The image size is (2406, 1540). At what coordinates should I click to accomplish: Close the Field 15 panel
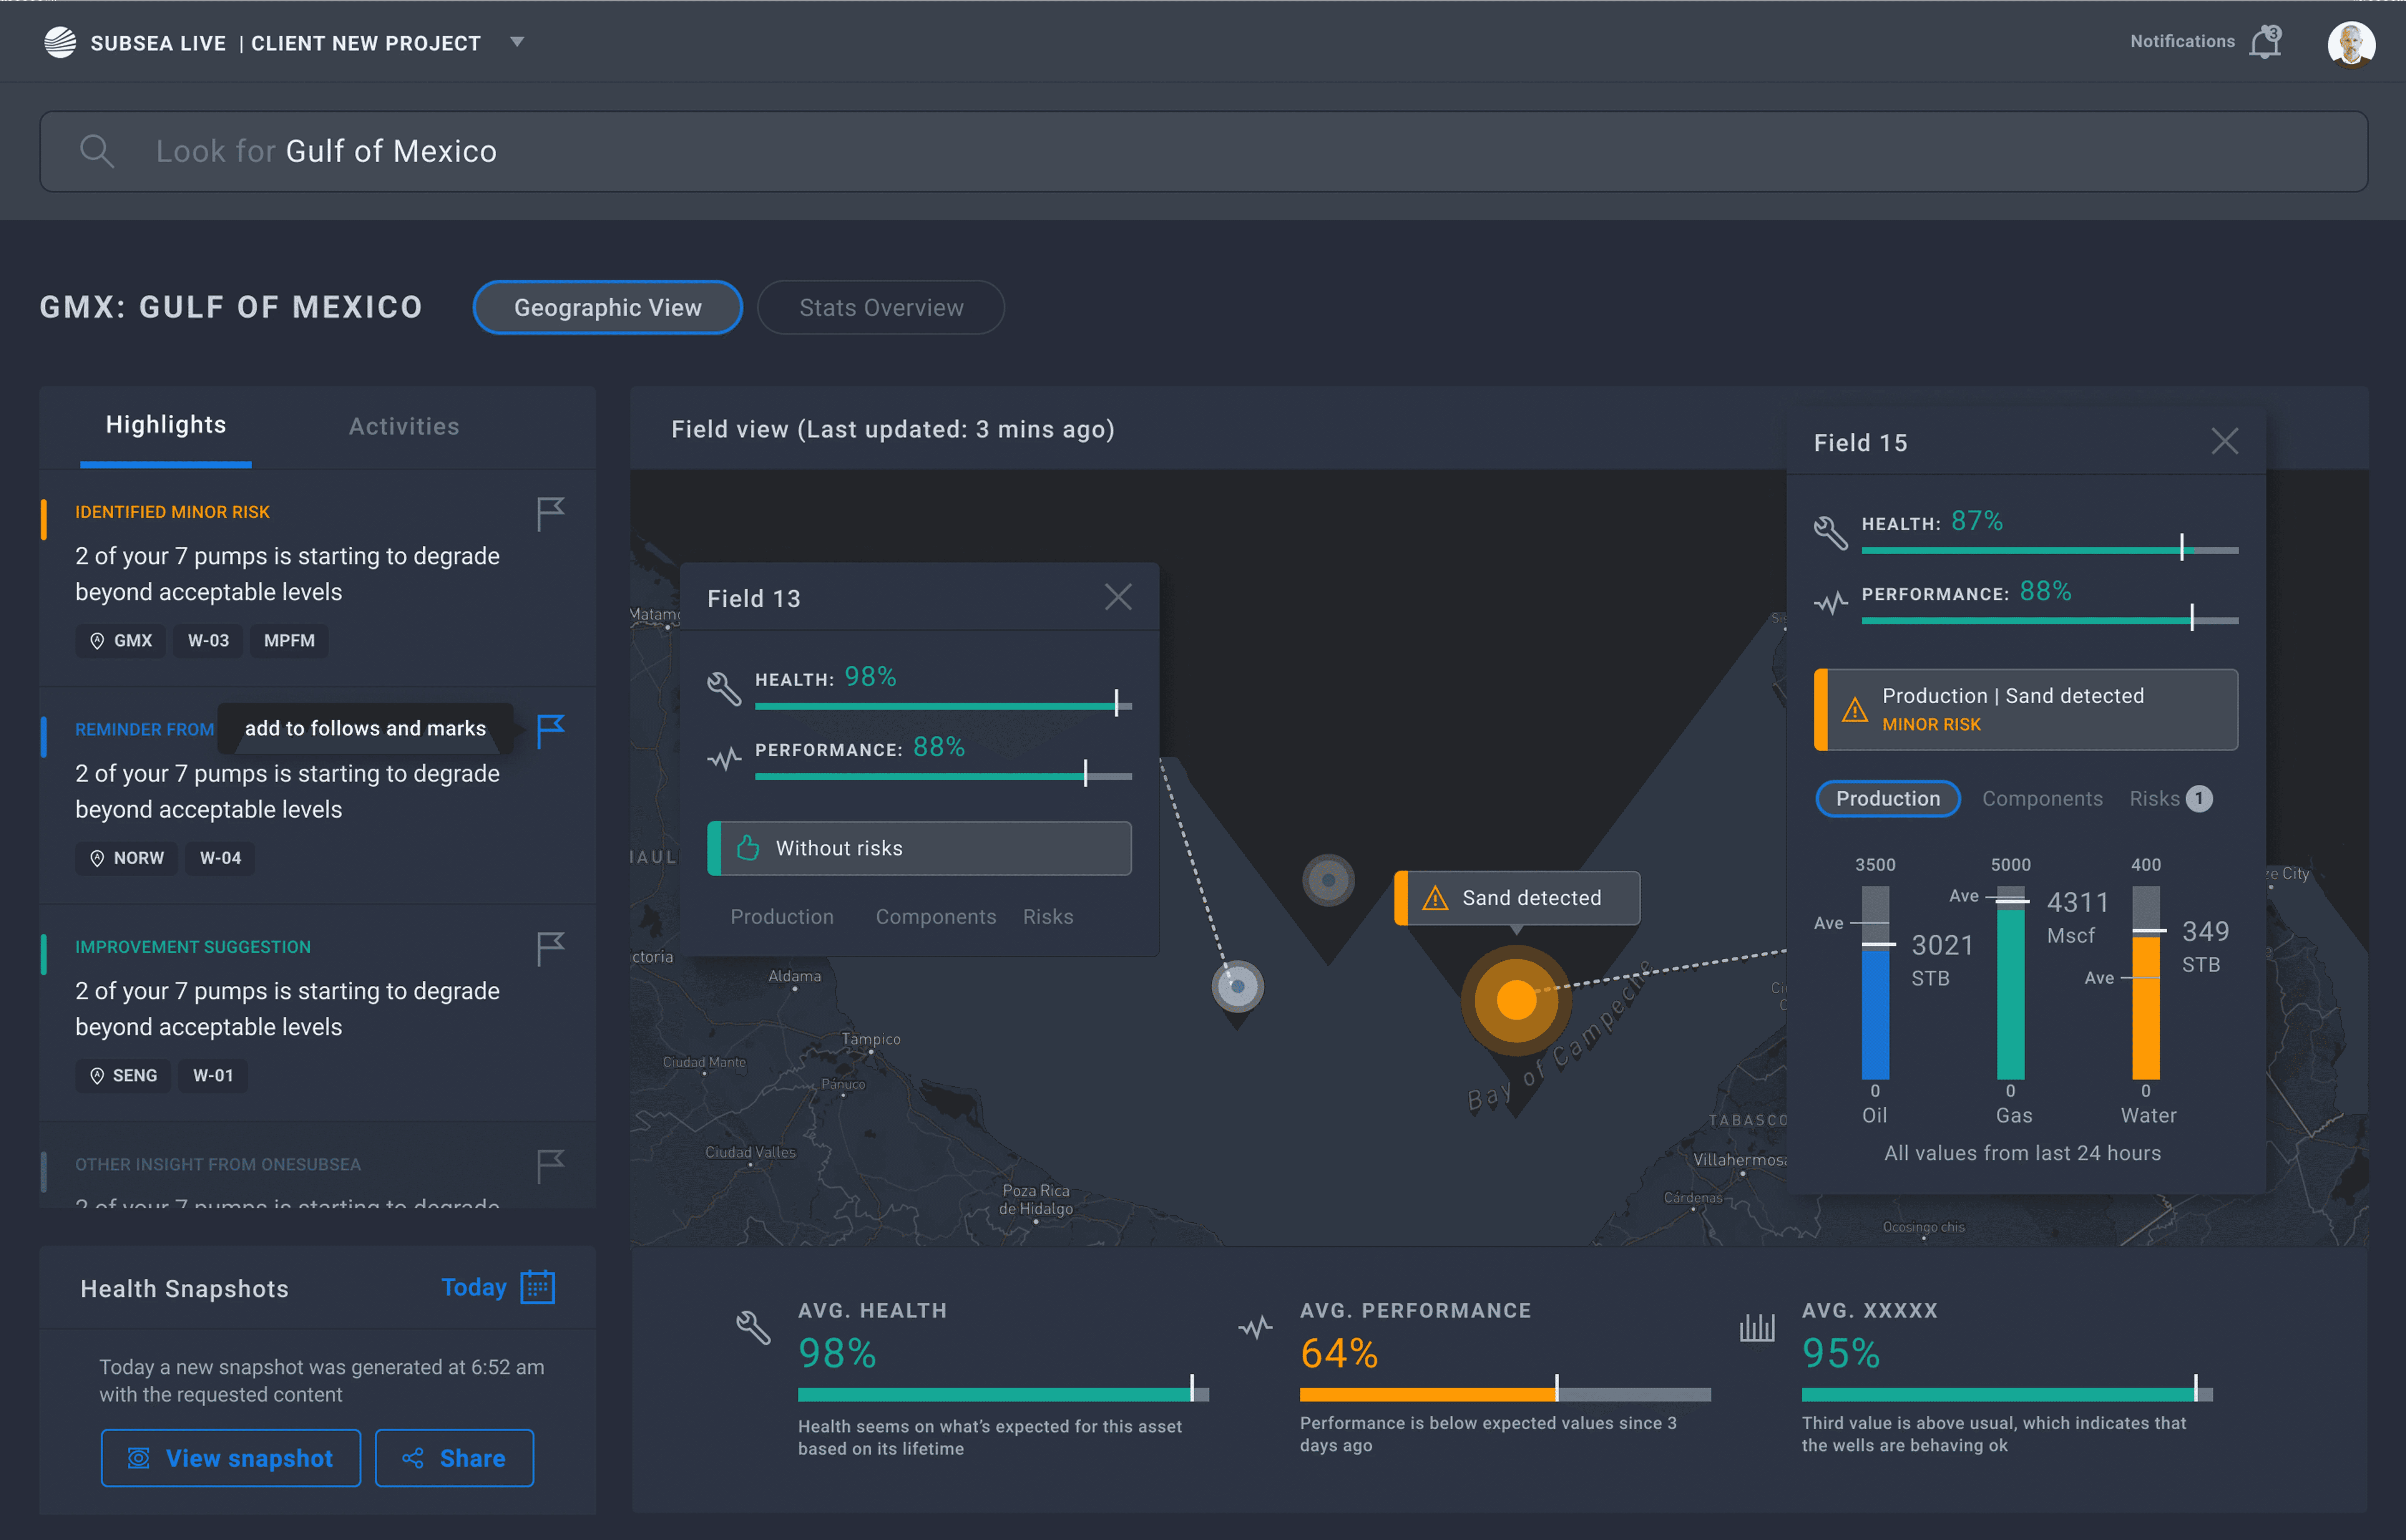click(x=2224, y=441)
